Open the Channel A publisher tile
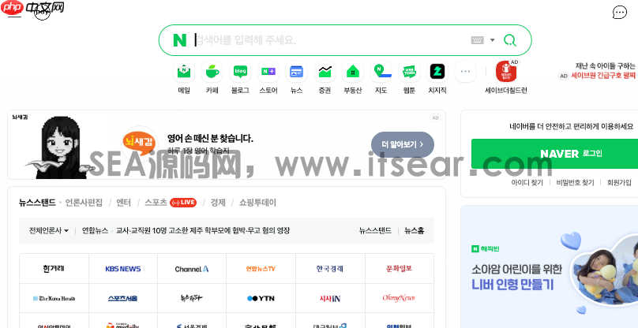638x328 pixels. pos(192,269)
